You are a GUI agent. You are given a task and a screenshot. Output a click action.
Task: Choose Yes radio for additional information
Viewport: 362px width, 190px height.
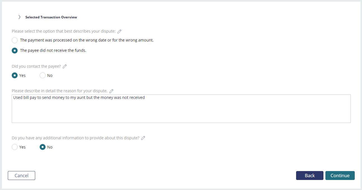15,147
